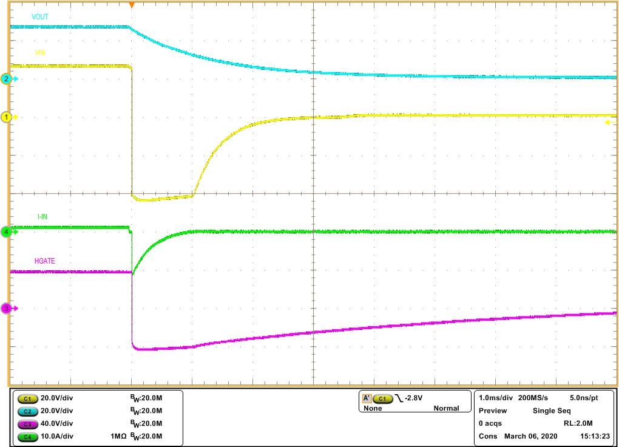Open the 1.0ms/div timebase readout

pos(494,398)
